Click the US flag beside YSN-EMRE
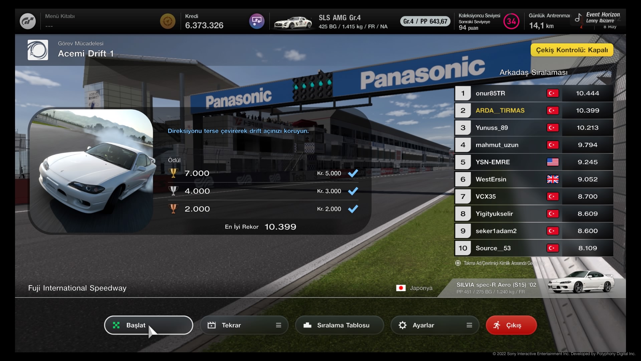 click(x=553, y=162)
